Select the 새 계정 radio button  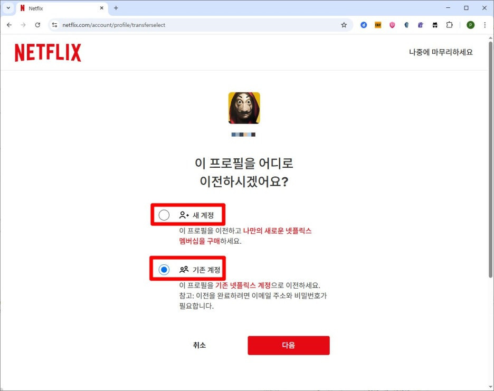pyautogui.click(x=164, y=215)
